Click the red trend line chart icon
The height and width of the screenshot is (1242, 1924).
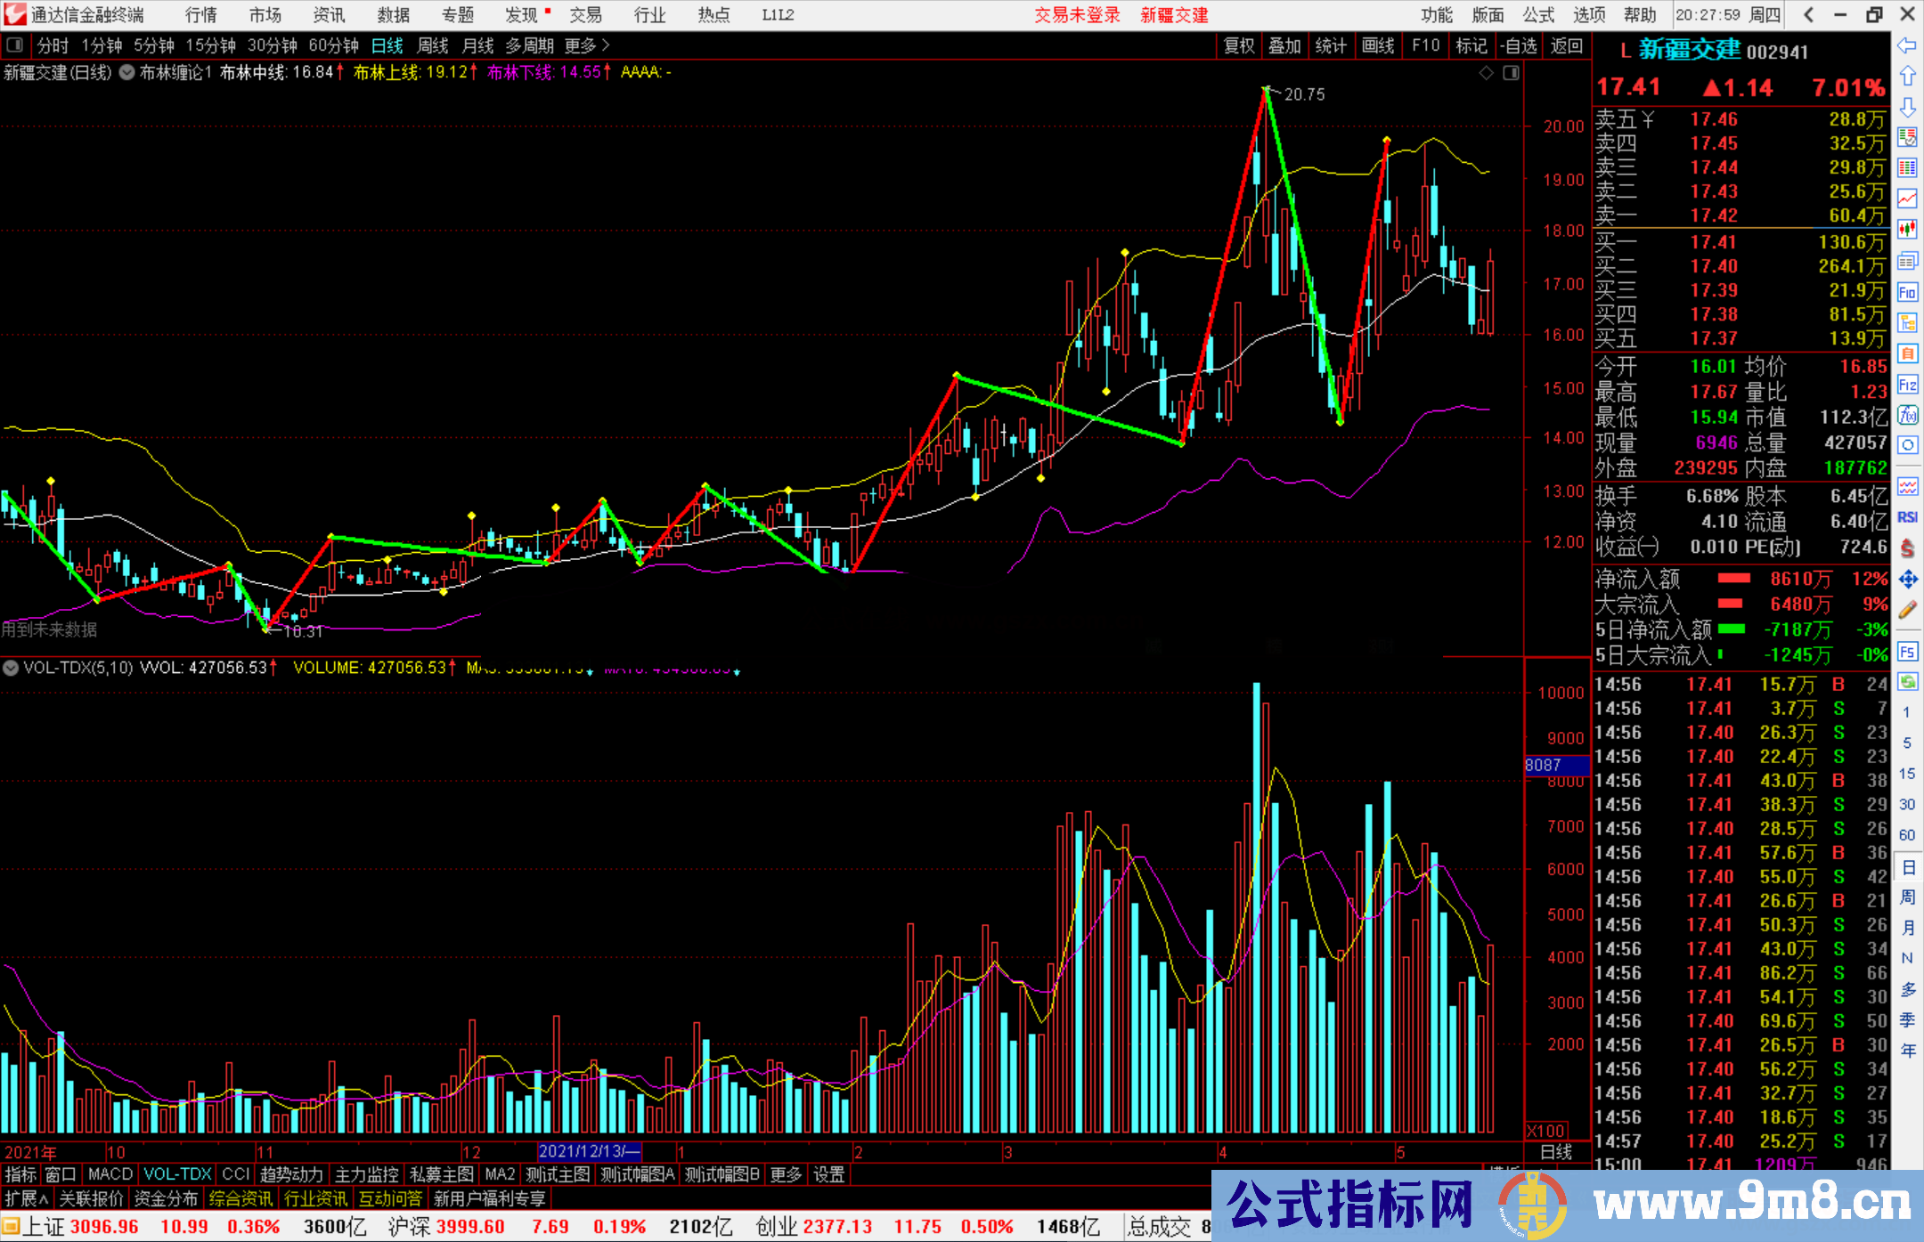point(1907,199)
